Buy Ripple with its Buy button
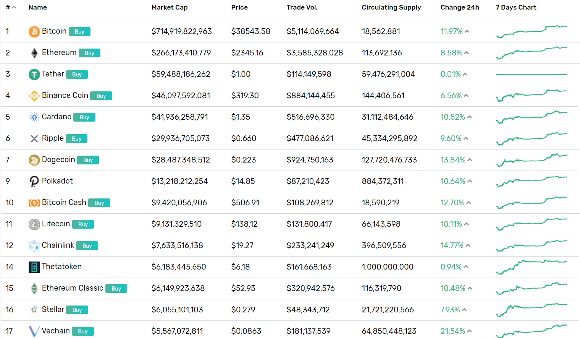 [76, 139]
